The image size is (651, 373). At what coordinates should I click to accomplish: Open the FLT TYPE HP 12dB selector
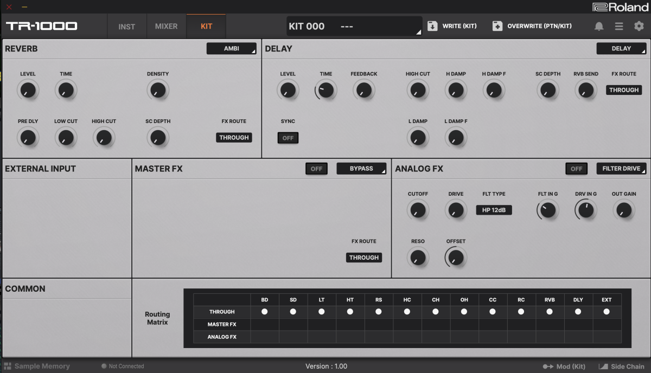tap(494, 210)
